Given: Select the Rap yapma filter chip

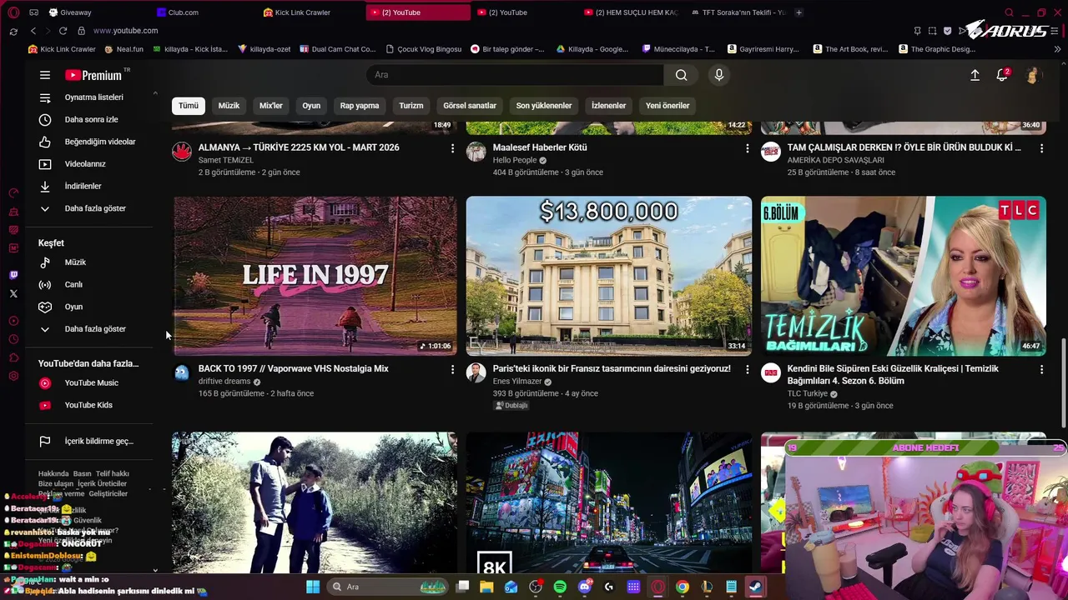Looking at the screenshot, I should point(360,106).
